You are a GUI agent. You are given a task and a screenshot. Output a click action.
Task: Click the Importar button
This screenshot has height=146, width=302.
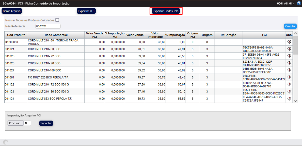coord(46,123)
